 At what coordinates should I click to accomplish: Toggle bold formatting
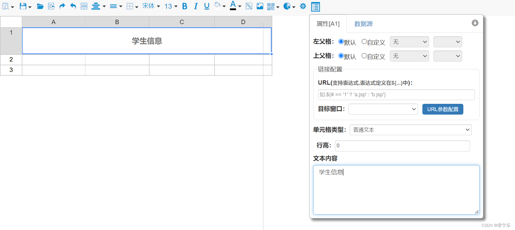[x=185, y=6]
